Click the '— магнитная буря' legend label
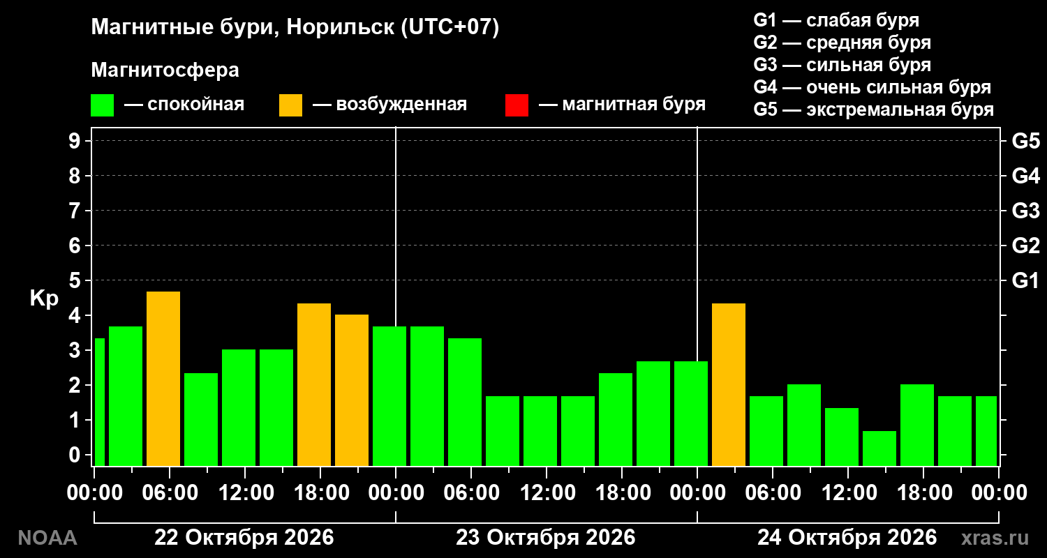 pos(623,105)
